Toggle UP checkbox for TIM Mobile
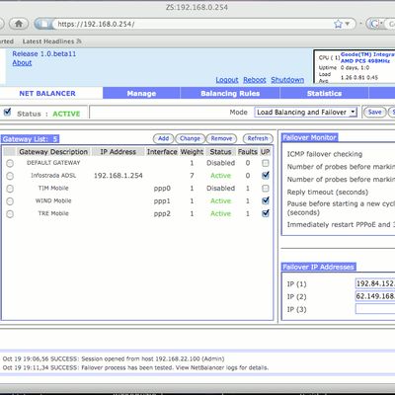This screenshot has width=395, height=395. [266, 189]
